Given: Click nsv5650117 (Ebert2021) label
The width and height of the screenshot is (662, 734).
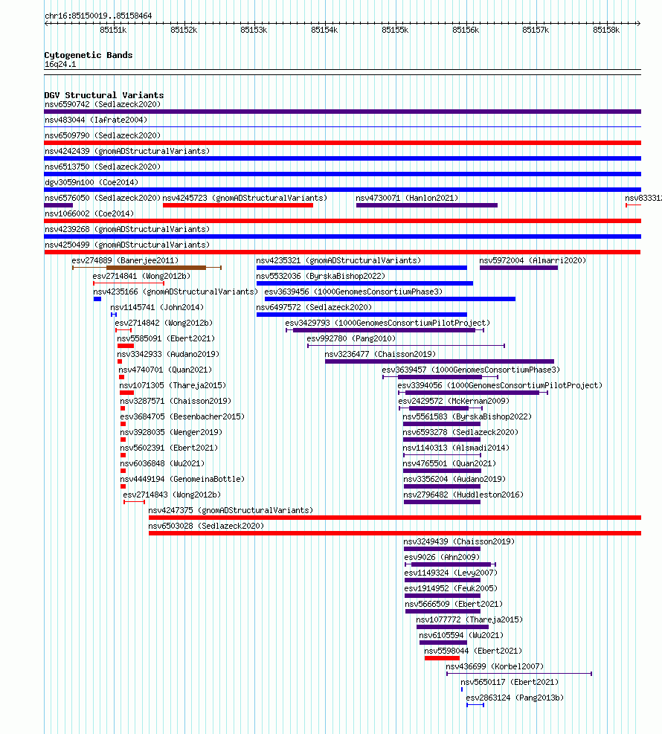Looking at the screenshot, I should [510, 682].
